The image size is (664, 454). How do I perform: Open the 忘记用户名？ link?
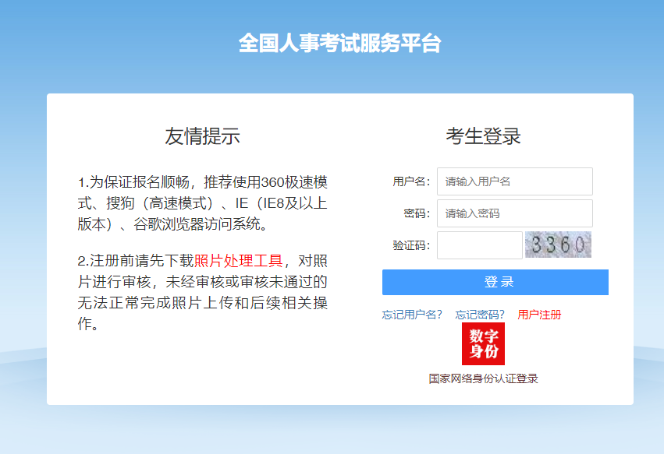(412, 315)
